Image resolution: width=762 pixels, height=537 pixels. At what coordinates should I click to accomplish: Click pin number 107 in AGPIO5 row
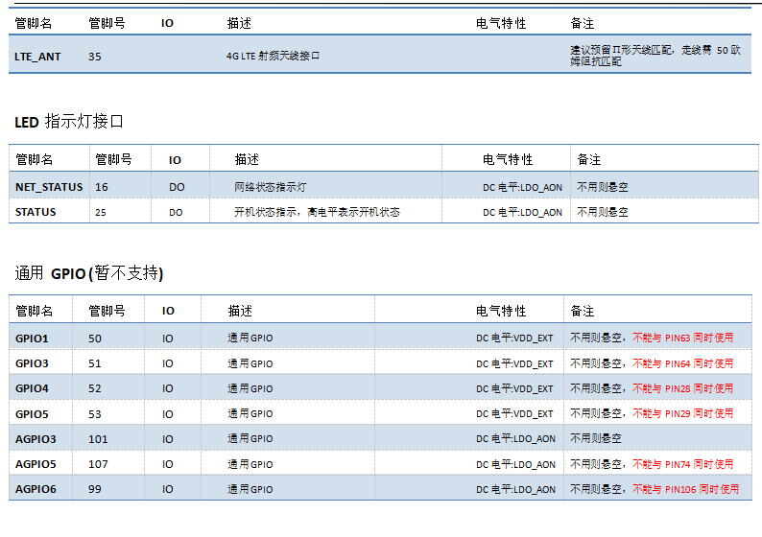[98, 464]
